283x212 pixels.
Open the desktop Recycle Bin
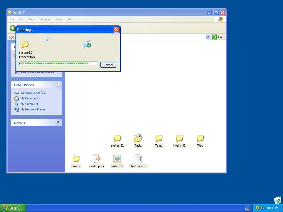coord(277,200)
